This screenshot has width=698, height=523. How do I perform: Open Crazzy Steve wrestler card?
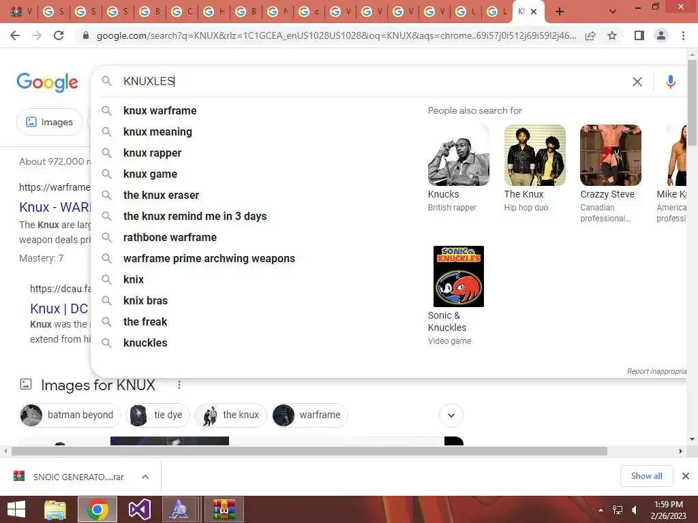[x=610, y=173]
